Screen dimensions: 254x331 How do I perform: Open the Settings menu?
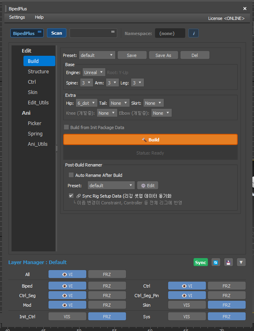point(17,18)
